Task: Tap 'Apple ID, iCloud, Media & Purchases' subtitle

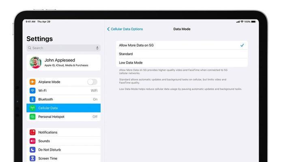Action: (66, 65)
